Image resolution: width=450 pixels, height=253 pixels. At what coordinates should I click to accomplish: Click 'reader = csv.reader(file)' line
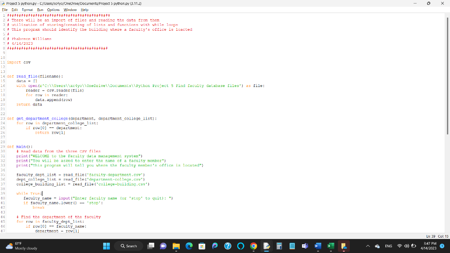[x=55, y=90]
